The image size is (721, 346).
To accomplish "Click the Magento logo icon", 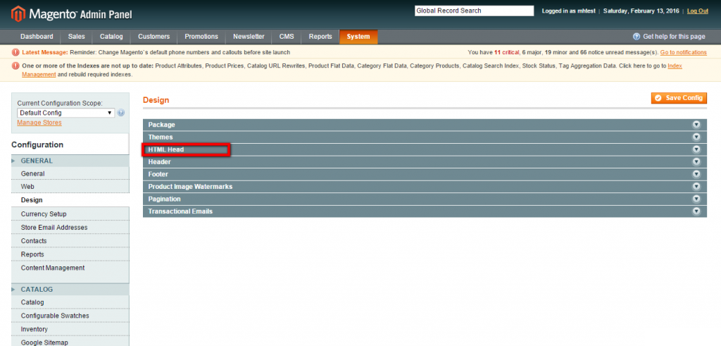I will [18, 14].
